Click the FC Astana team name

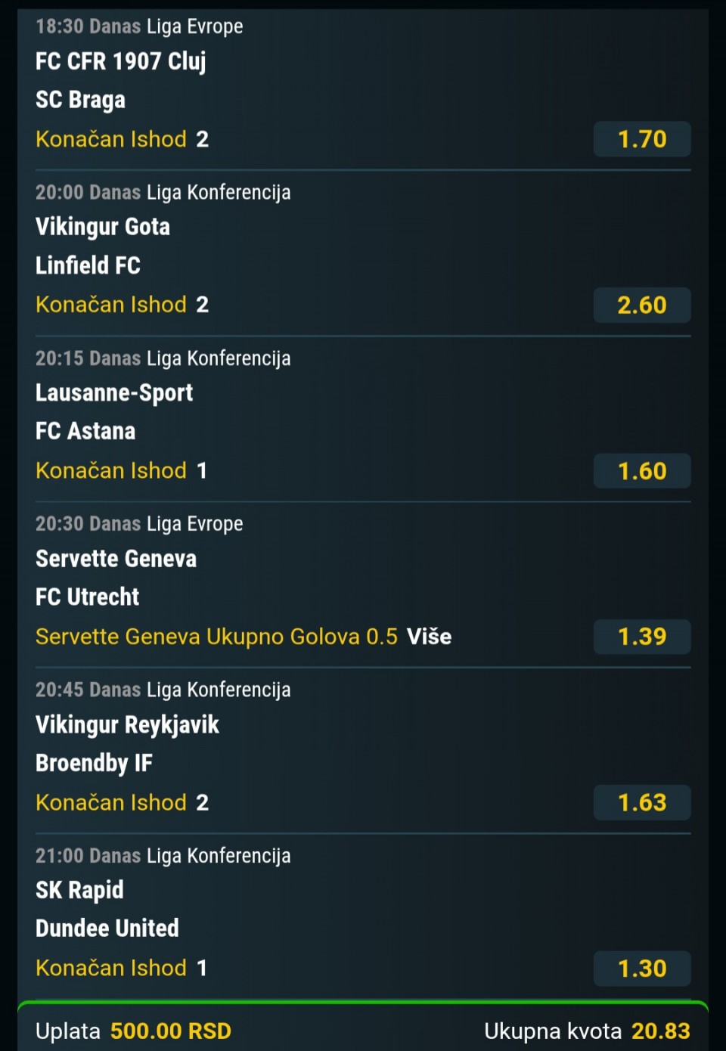85,431
